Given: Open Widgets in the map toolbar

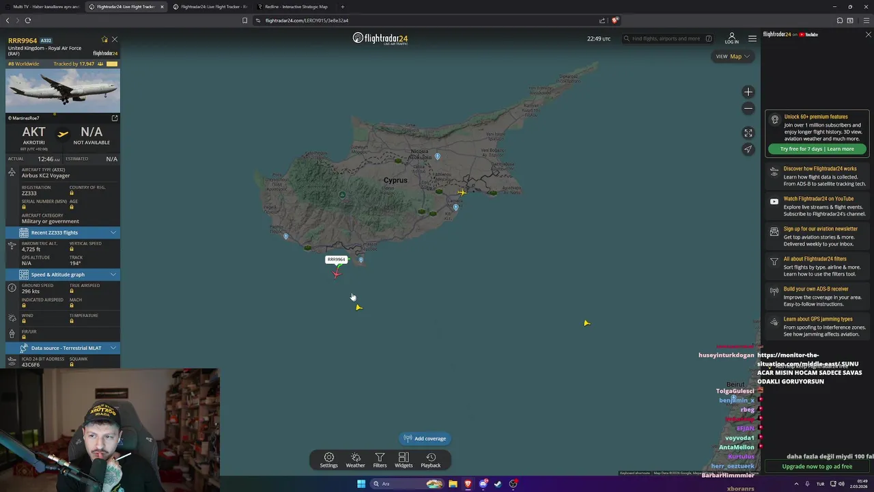Looking at the screenshot, I should click(x=404, y=460).
